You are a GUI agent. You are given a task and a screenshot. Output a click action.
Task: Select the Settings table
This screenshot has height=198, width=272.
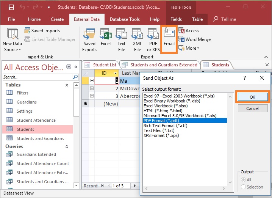[x=38, y=111]
